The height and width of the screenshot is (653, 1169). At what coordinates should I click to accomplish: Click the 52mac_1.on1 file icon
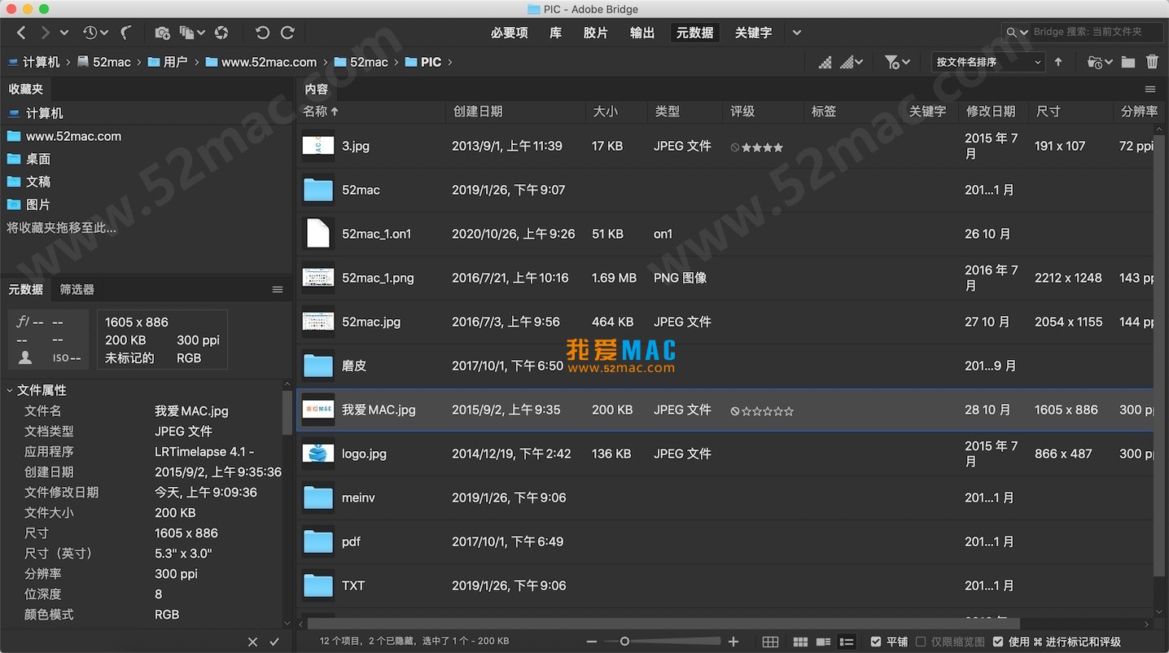pos(318,234)
